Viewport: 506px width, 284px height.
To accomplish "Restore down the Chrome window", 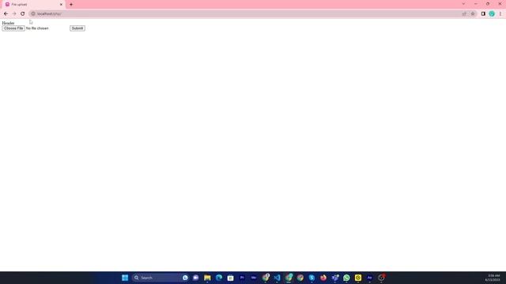I will tap(488, 4).
